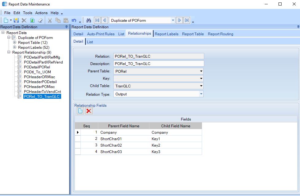
Task: Open the Key dropdown
Action: [201, 79]
